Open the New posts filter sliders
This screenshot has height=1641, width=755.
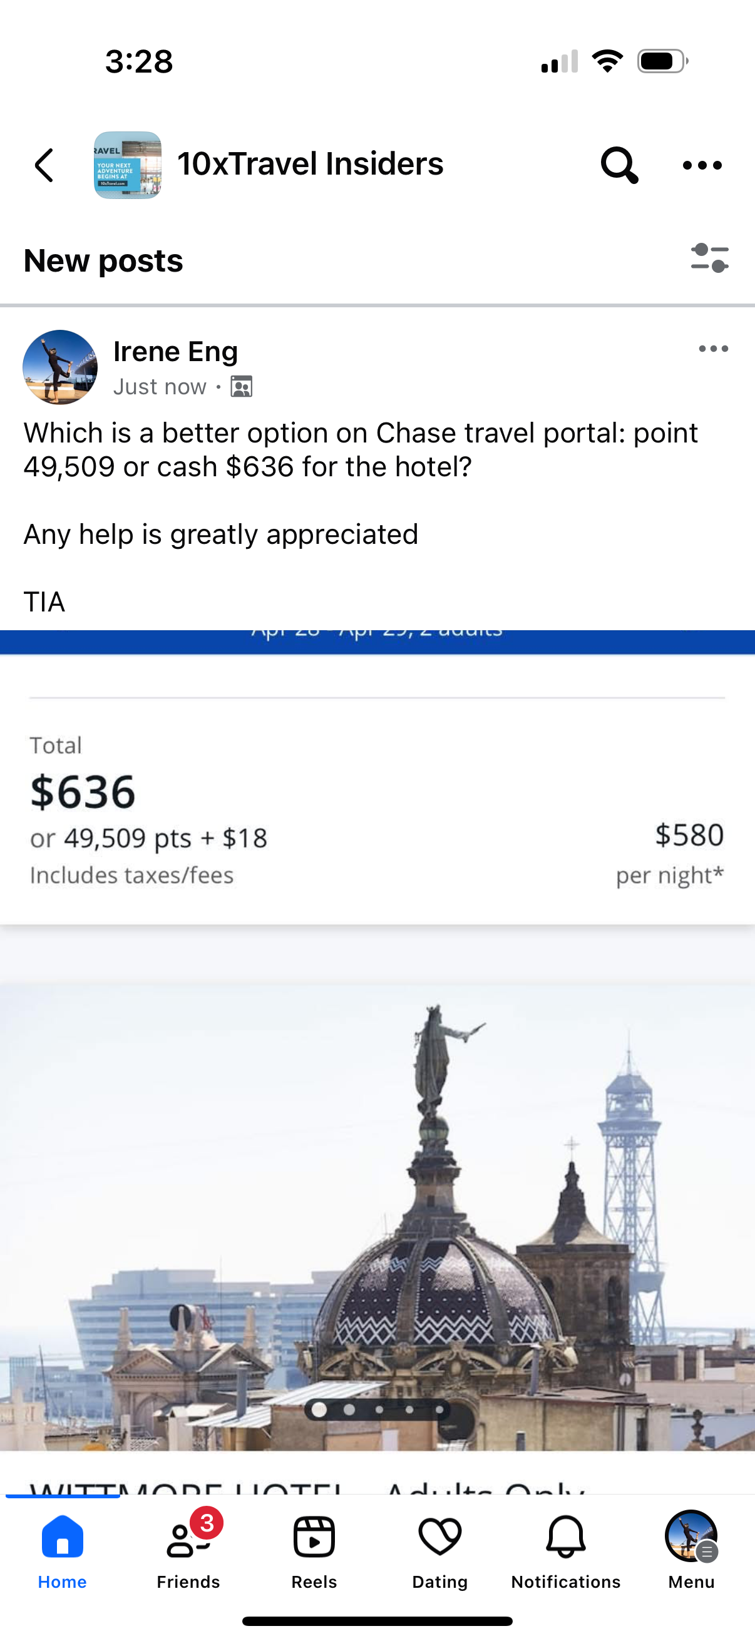(x=709, y=258)
